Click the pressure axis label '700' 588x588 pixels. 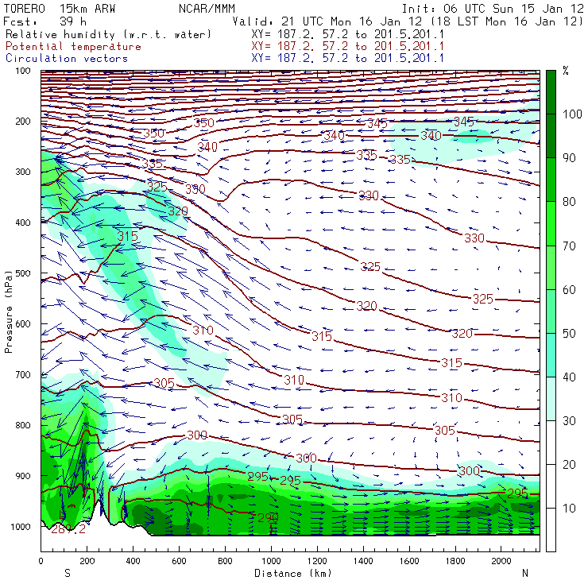pos(22,374)
